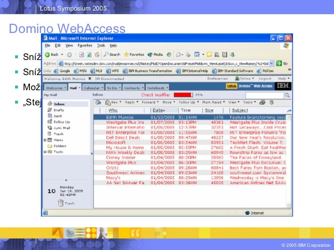Screen dimensions: 334x250
Task: Expand the Views tree node
Action: pos(45,140)
